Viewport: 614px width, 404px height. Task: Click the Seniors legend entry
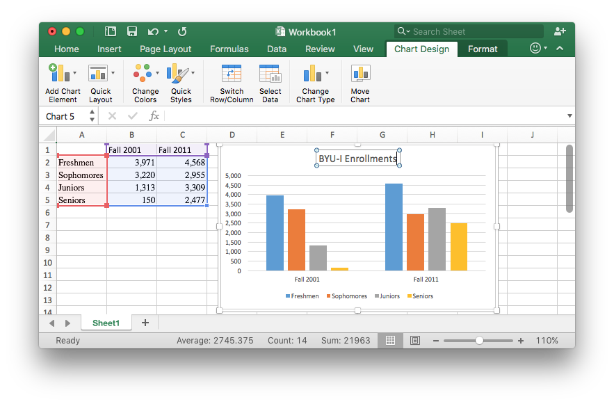click(x=420, y=296)
